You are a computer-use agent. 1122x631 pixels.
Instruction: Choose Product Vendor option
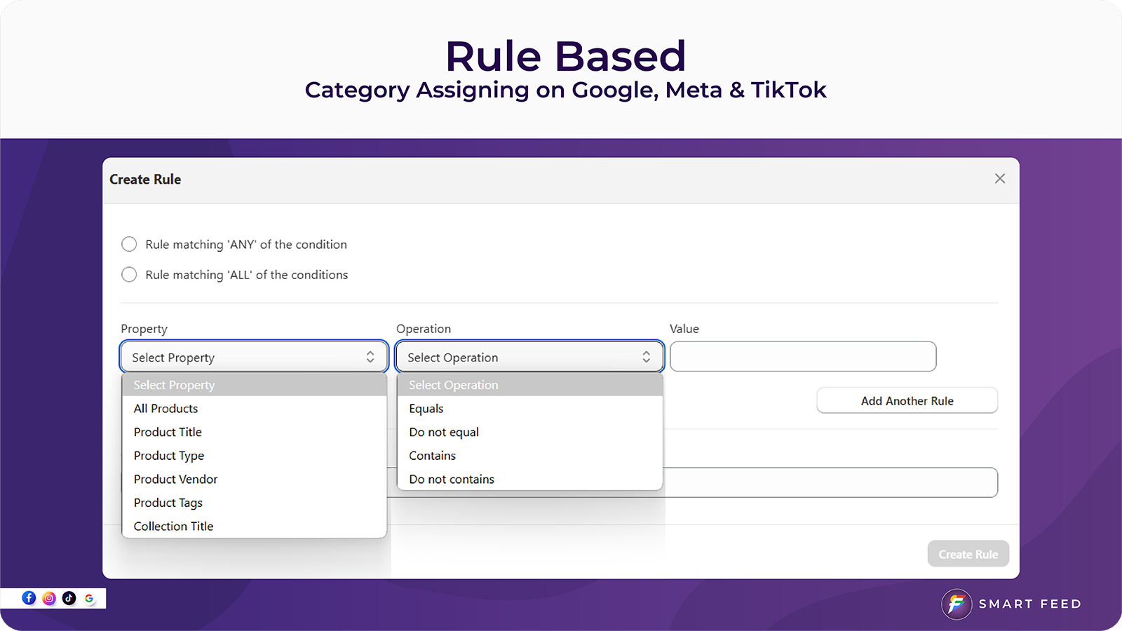[255, 479]
